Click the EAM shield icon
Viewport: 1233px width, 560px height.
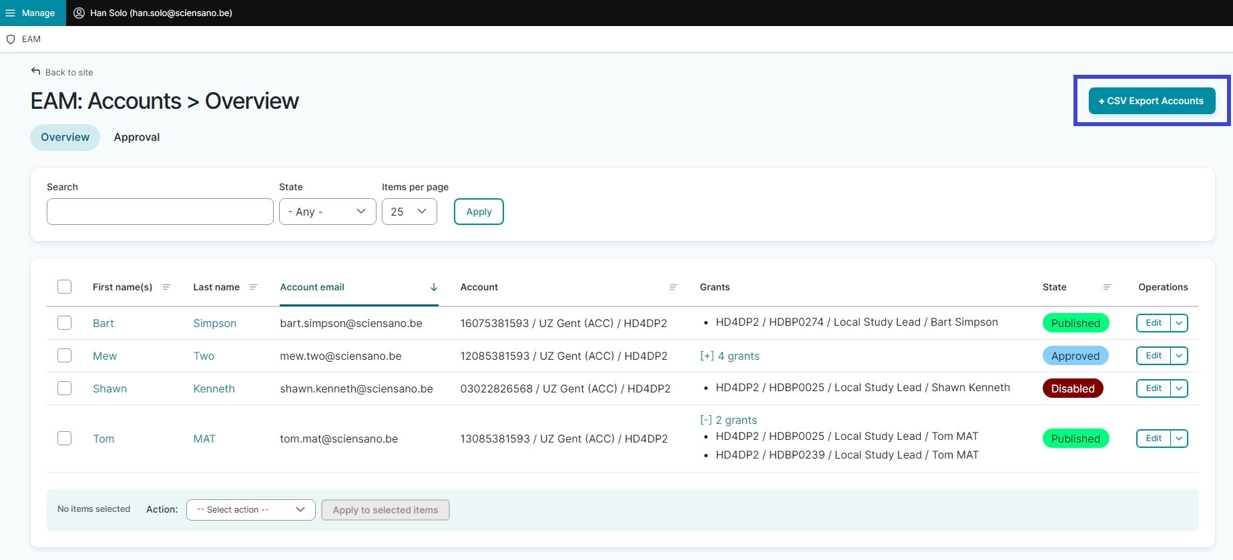11,39
